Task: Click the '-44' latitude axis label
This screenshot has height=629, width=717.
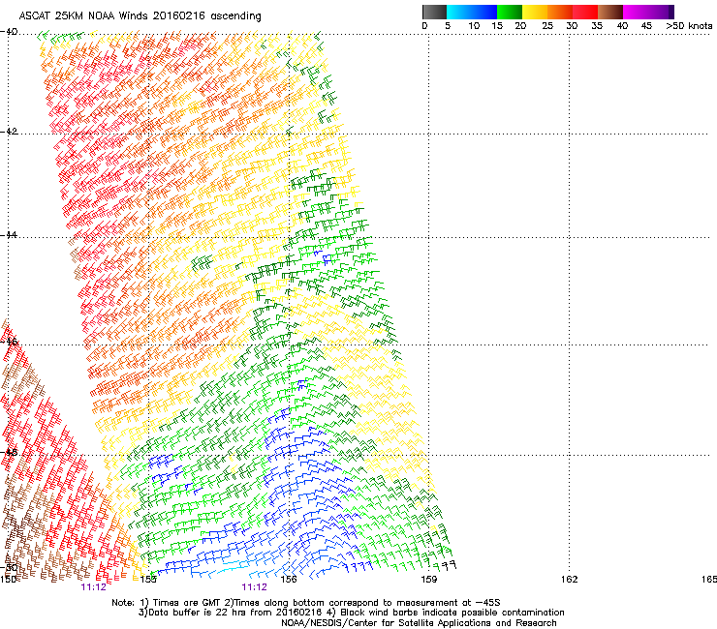Action: point(9,235)
